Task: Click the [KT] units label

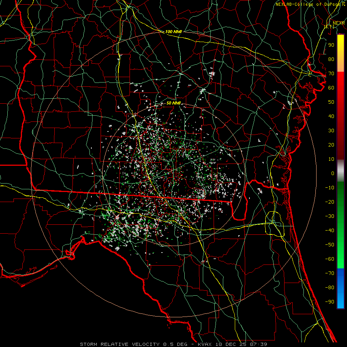Action: coord(329,27)
